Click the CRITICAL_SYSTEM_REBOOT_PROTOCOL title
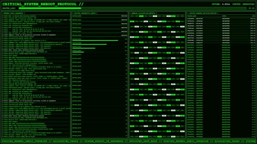 pyautogui.click(x=43, y=4)
